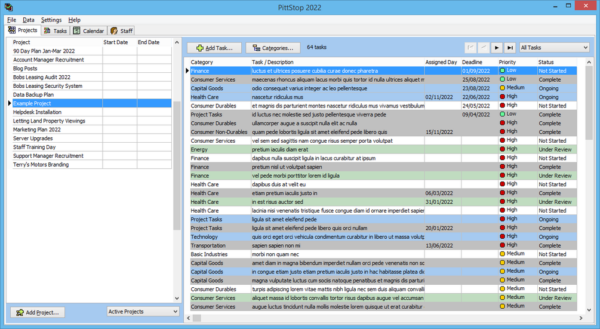600x329 pixels.
Task: Jump to last record navigation arrow
Action: click(x=510, y=47)
